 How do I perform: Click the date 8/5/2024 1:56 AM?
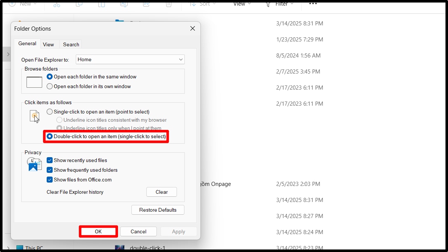298,56
